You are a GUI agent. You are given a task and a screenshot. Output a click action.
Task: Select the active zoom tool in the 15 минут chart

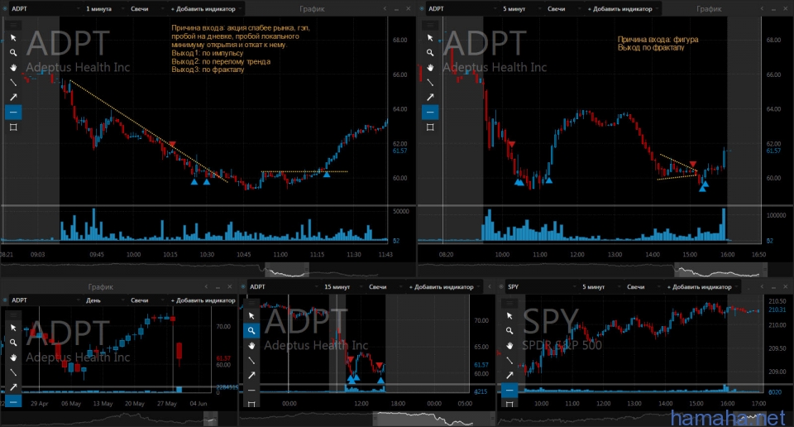[251, 331]
